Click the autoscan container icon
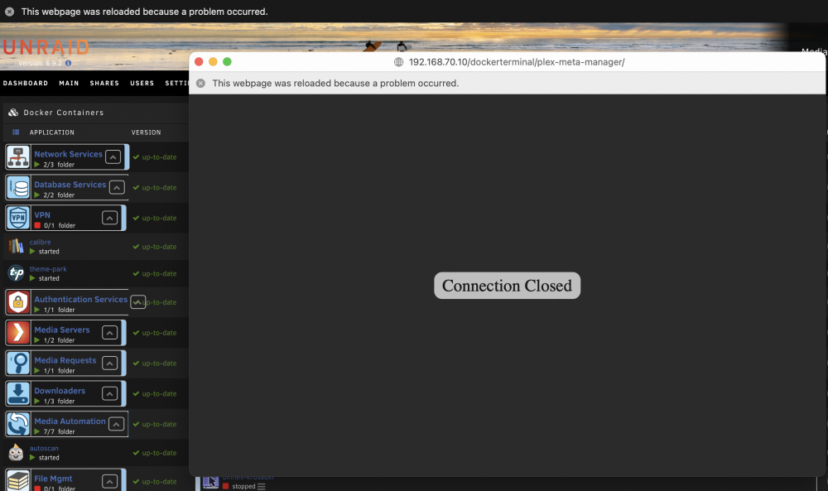 [x=16, y=452]
